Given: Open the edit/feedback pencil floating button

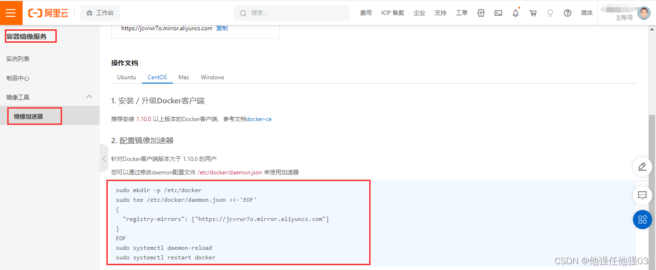Looking at the screenshot, I should pos(642,166).
